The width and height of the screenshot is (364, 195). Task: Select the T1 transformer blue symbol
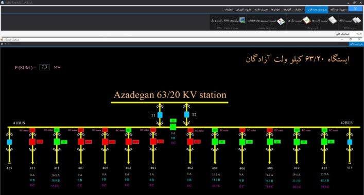(x=160, y=115)
